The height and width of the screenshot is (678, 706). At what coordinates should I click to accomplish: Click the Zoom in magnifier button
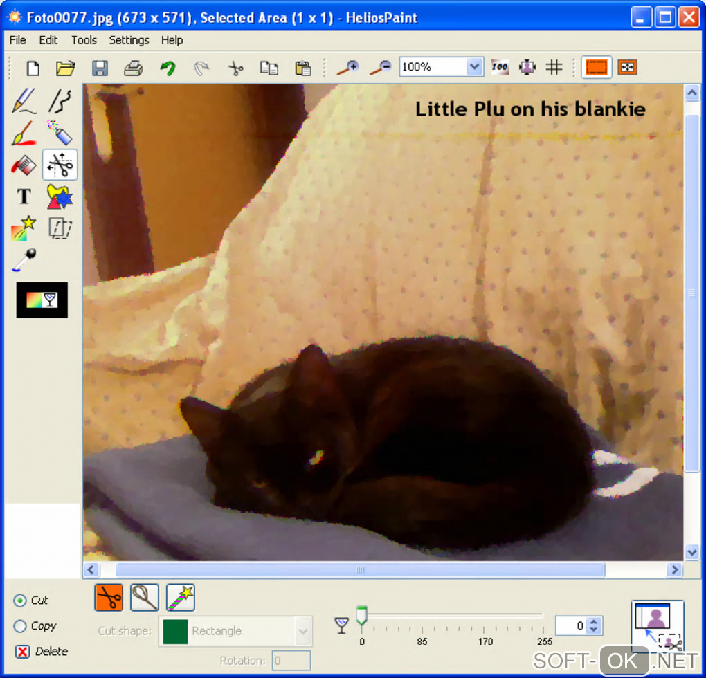tap(347, 68)
